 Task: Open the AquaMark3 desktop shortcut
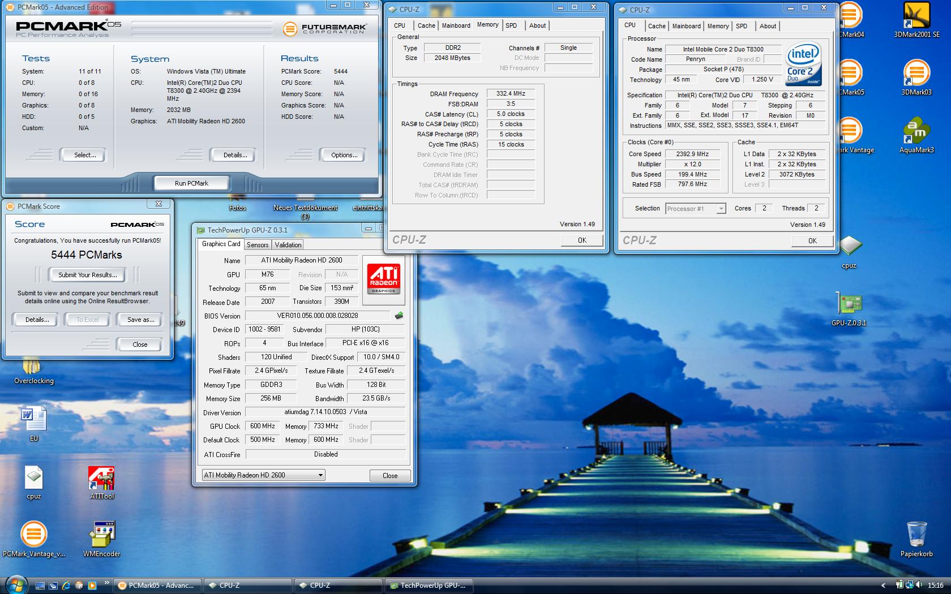[x=916, y=135]
